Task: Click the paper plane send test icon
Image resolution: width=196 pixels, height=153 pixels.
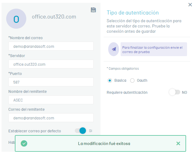Action: (x=113, y=49)
